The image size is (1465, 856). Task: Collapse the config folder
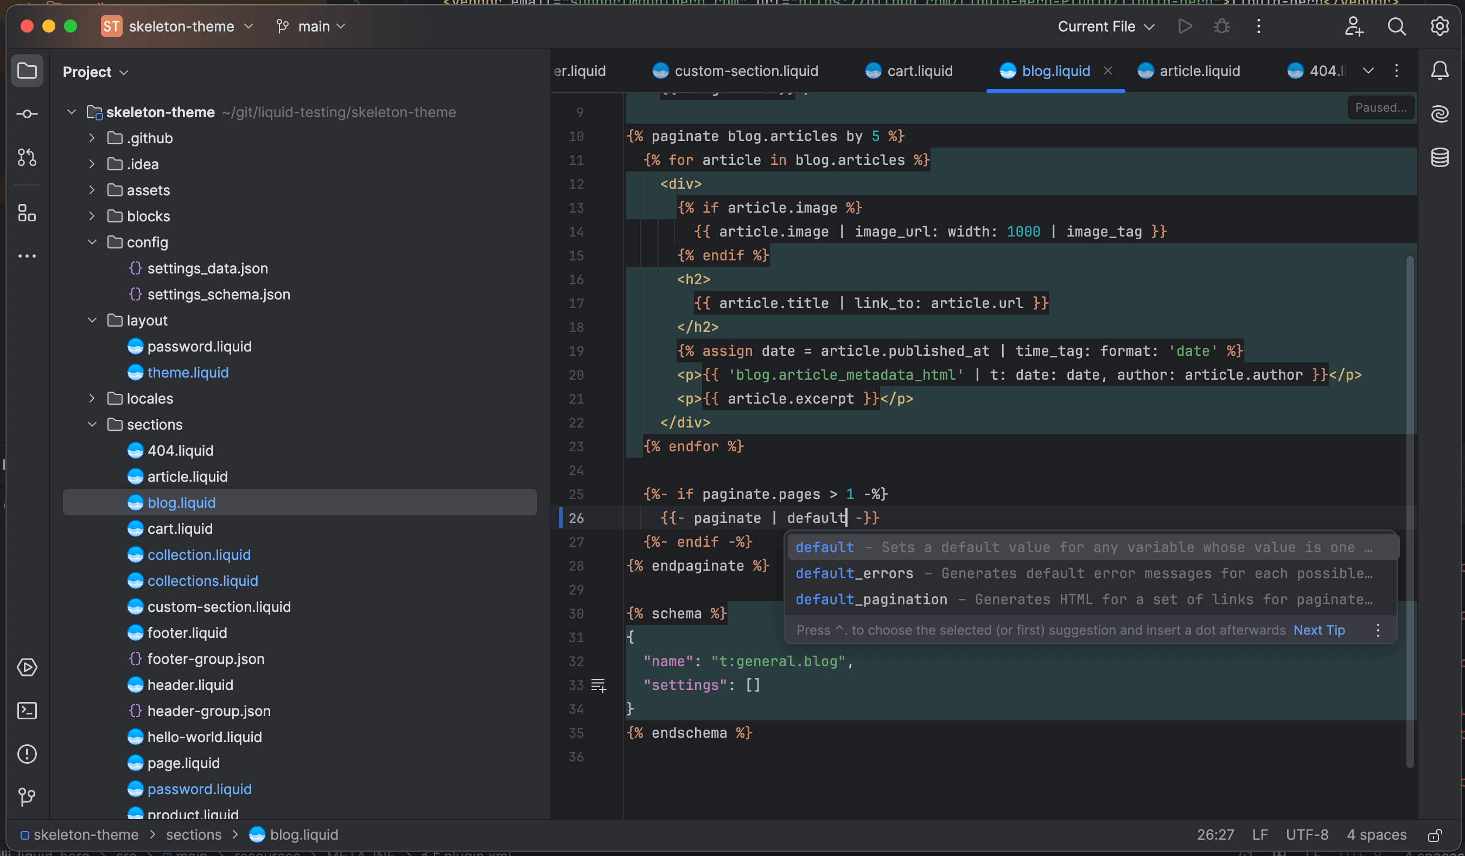(92, 242)
